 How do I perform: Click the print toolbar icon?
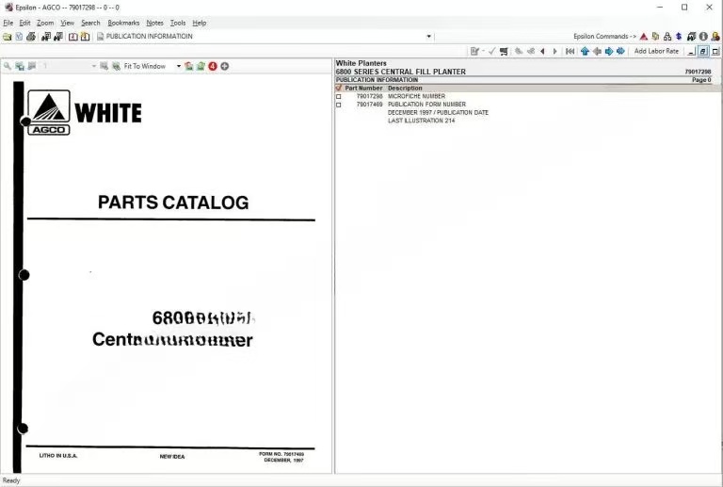coord(31,37)
